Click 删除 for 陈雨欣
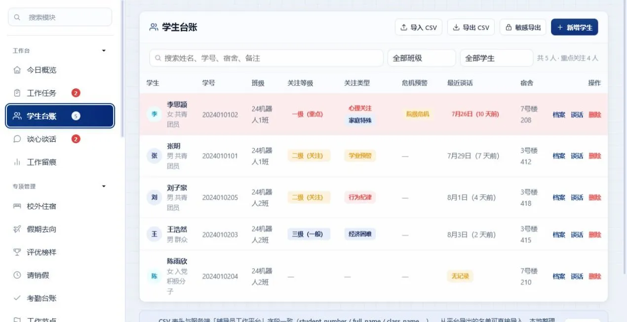The image size is (627, 322). (595, 277)
